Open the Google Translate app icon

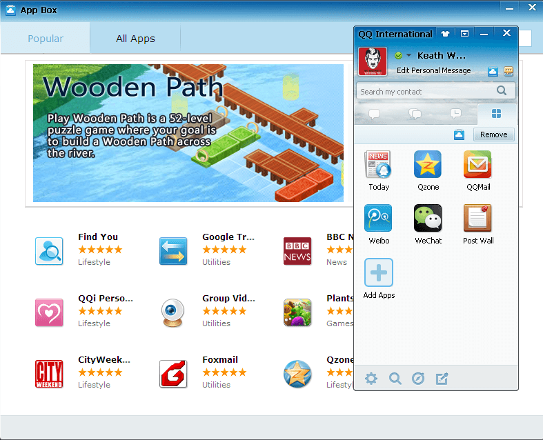click(x=173, y=251)
